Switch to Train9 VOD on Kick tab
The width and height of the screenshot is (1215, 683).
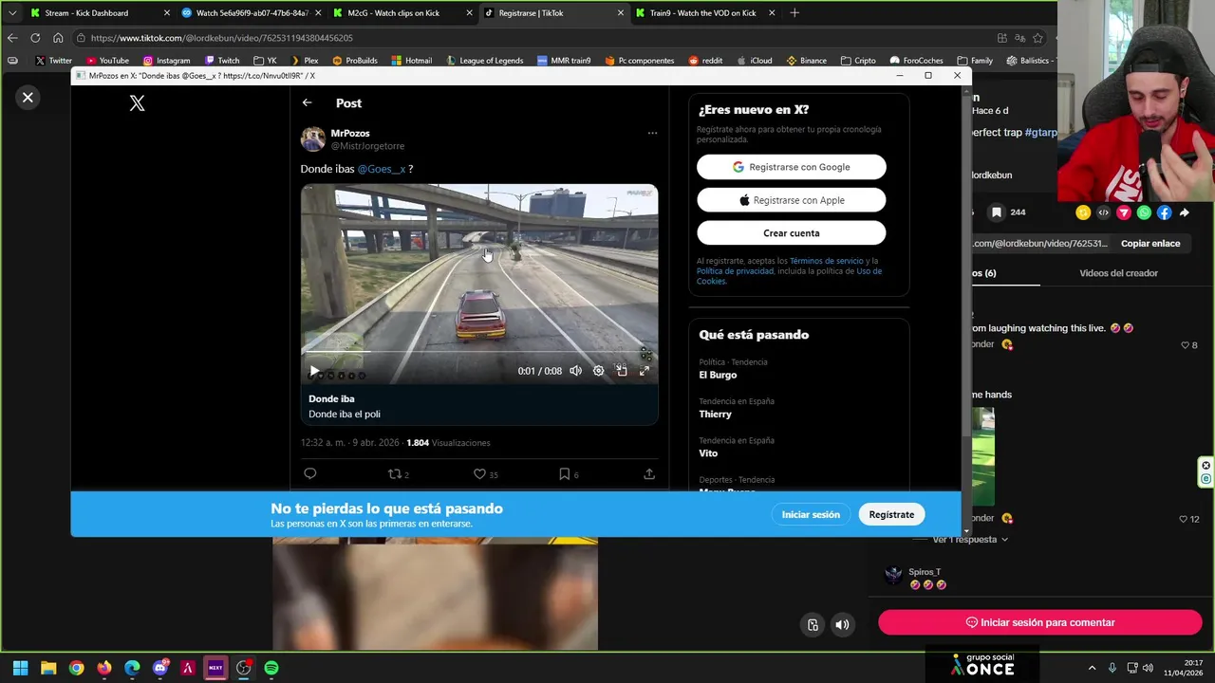click(x=703, y=13)
